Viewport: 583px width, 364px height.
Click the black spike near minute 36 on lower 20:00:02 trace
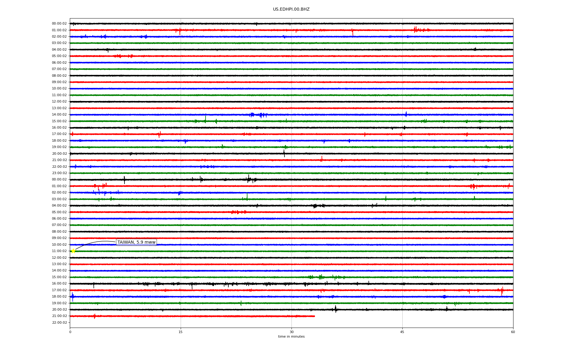[336, 309]
